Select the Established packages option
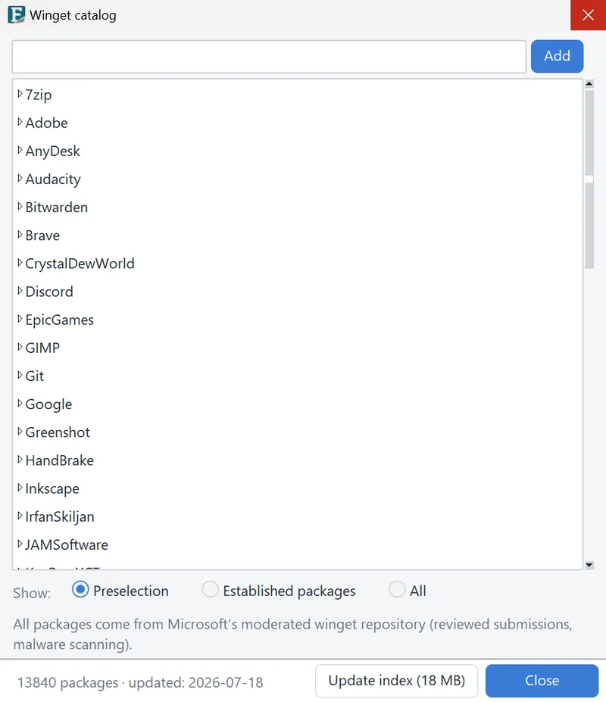The height and width of the screenshot is (702, 606). 210,590
